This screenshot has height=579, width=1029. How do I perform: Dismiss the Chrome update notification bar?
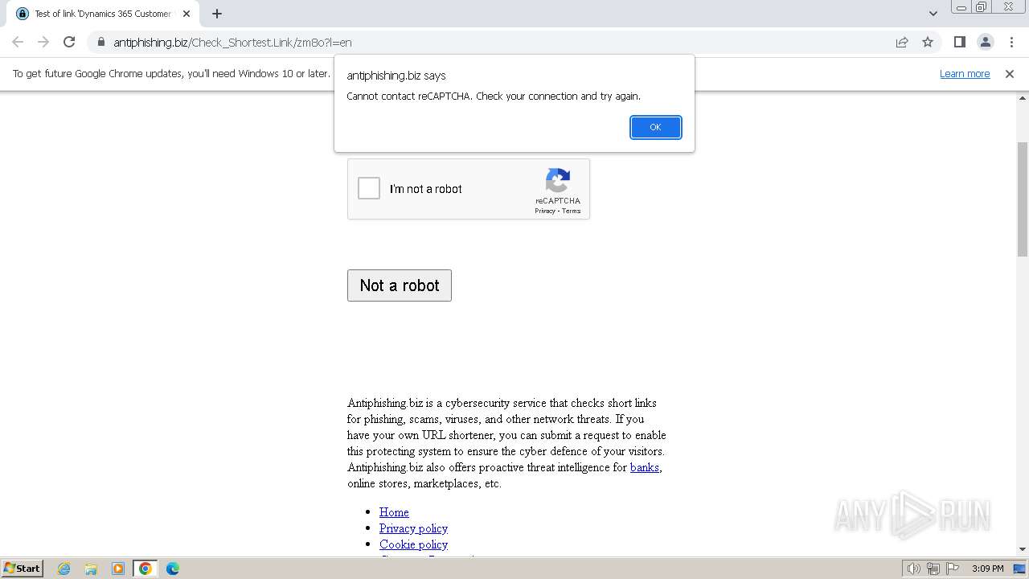(1010, 73)
